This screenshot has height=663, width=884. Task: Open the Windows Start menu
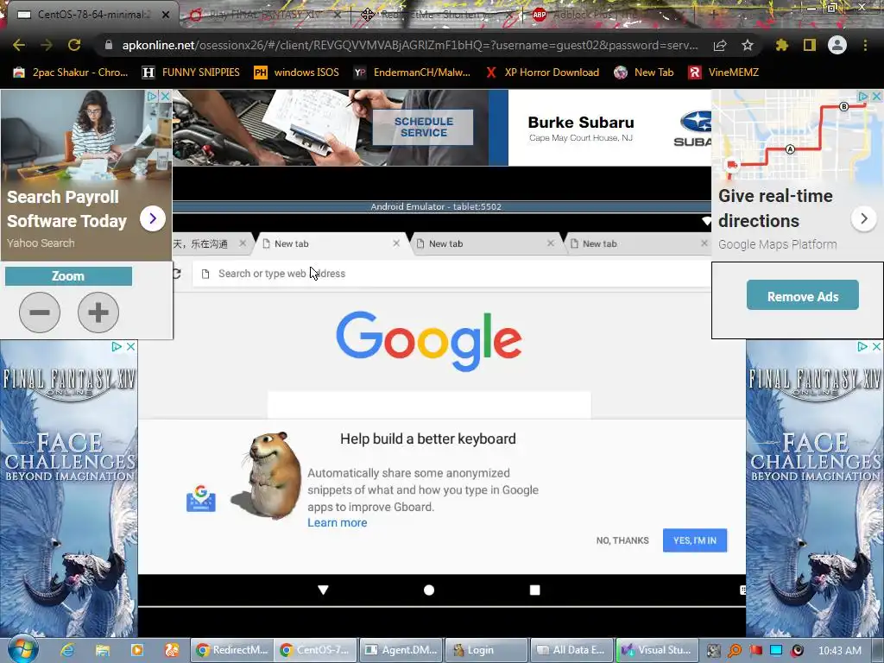[x=22, y=649]
